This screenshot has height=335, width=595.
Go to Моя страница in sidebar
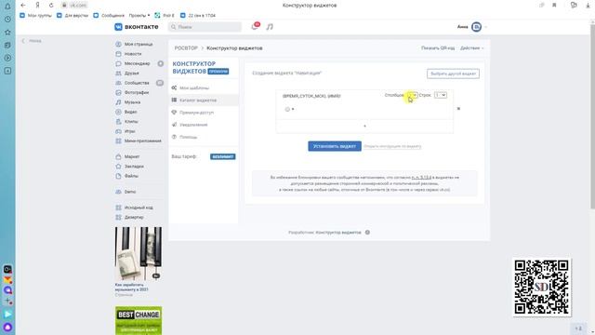(x=139, y=44)
